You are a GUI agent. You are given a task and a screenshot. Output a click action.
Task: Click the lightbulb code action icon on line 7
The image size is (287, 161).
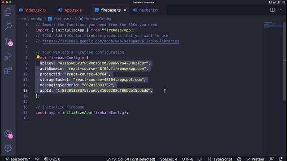click(x=38, y=57)
